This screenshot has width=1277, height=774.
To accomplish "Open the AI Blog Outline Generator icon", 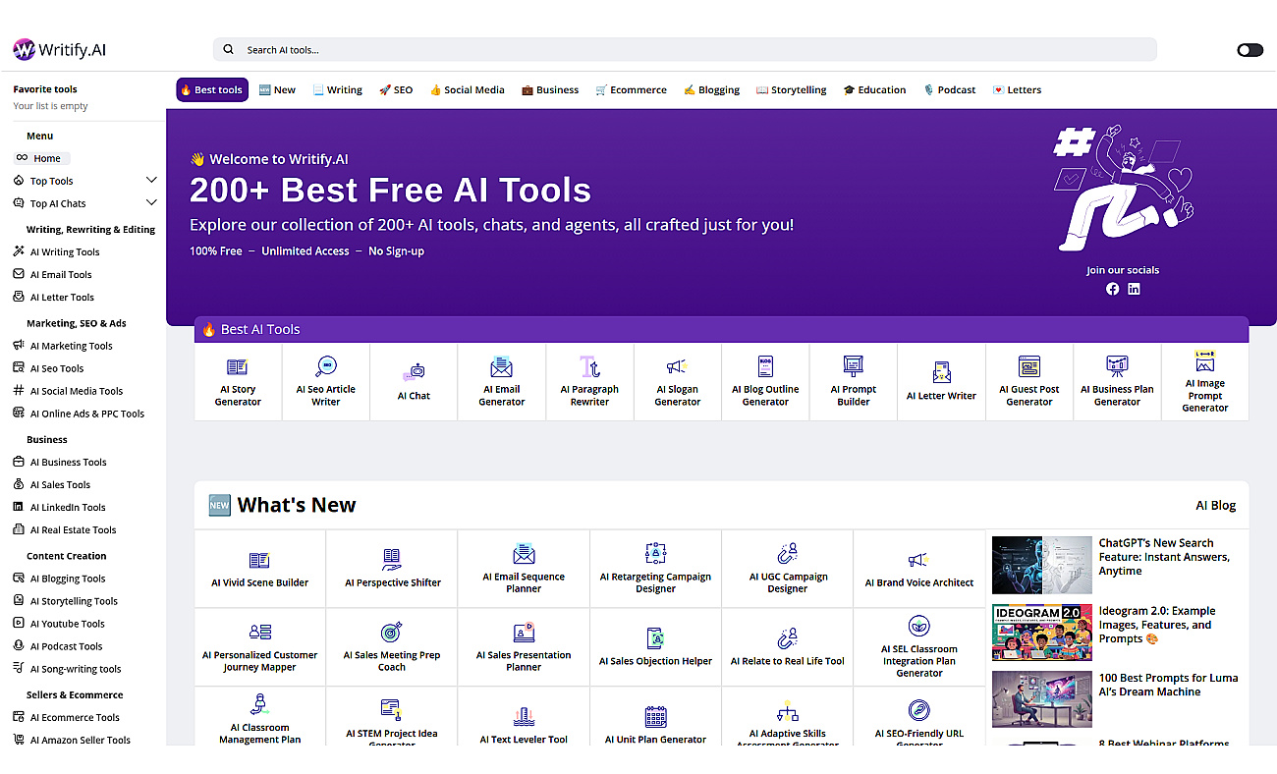I will tap(765, 366).
